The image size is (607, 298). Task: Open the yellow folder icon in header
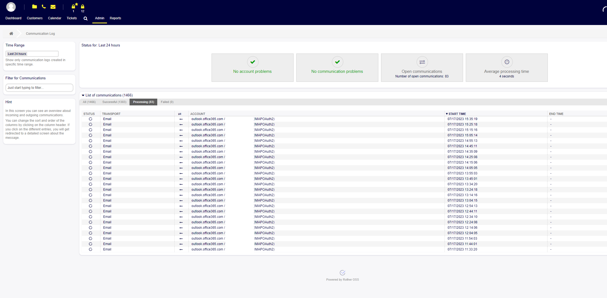point(34,7)
